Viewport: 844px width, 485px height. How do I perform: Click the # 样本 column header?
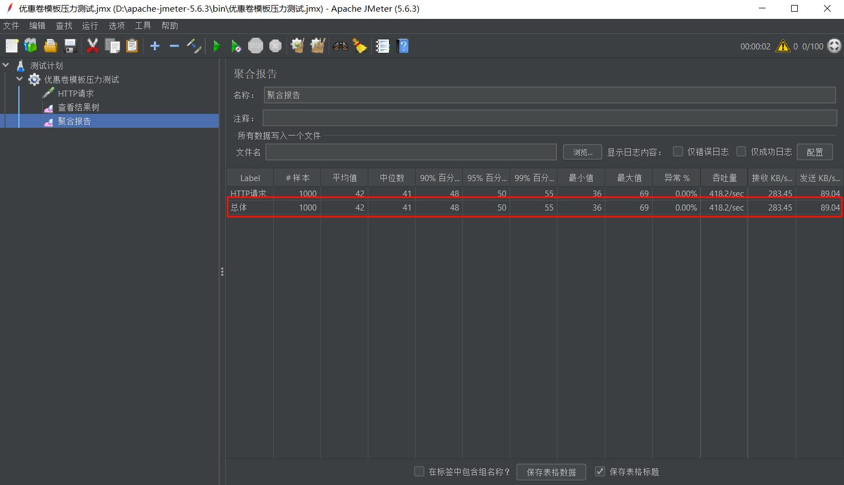click(x=297, y=178)
